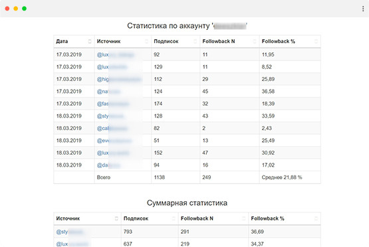Select followback percent 2,43
Screen dimensions: 369x247
tap(267, 128)
